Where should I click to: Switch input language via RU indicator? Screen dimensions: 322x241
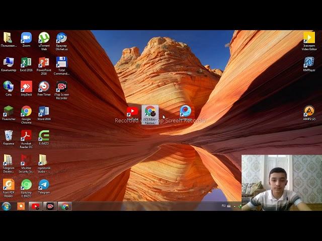[x=224, y=206]
